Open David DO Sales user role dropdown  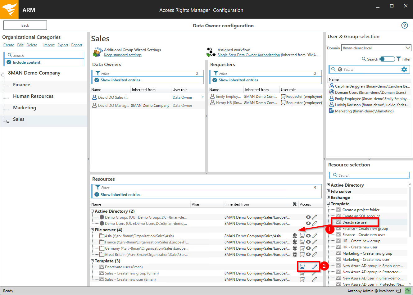pyautogui.click(x=203, y=98)
